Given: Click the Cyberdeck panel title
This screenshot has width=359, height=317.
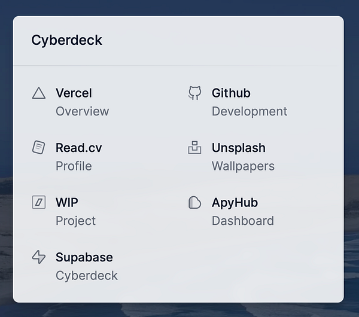Looking at the screenshot, I should point(66,40).
